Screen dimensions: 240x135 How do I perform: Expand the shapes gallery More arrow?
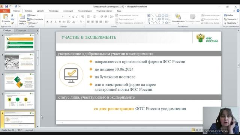pyautogui.click(x=170, y=22)
